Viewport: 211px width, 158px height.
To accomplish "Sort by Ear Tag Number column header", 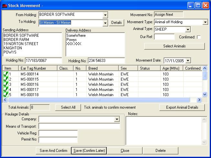I will pos(38,68).
